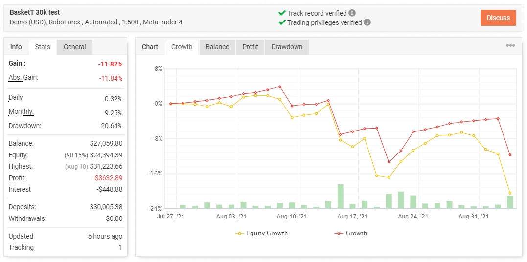This screenshot has width=527, height=262.
Task: Click the info icon beside Track record verified
Action: 352,13
